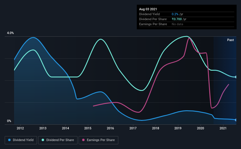
Task: Click the Past label in shaded region
Action: coord(230,40)
